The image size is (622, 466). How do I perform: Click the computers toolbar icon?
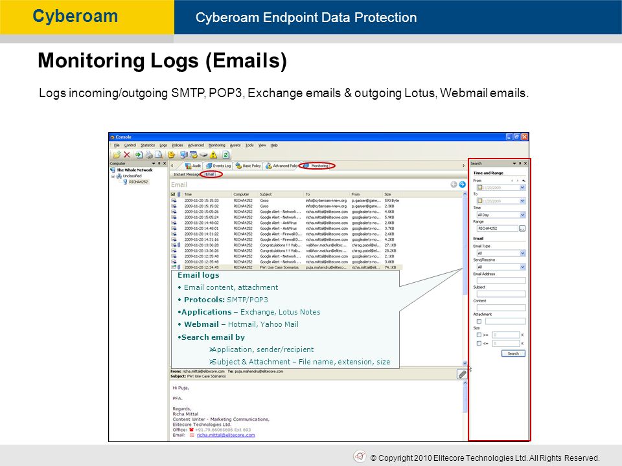(x=183, y=155)
